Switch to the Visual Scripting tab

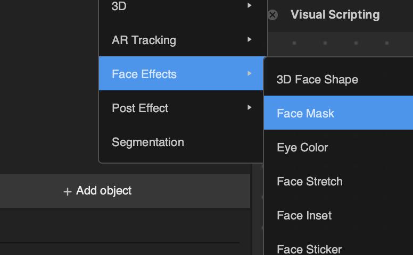click(335, 15)
